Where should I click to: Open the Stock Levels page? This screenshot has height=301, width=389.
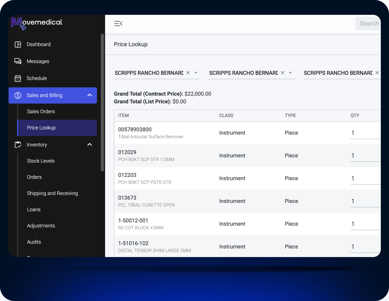pyautogui.click(x=41, y=161)
